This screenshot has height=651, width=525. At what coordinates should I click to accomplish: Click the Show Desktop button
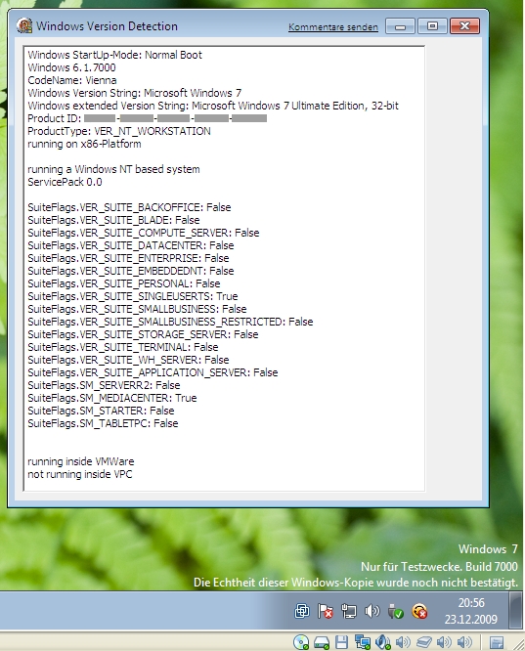click(516, 611)
